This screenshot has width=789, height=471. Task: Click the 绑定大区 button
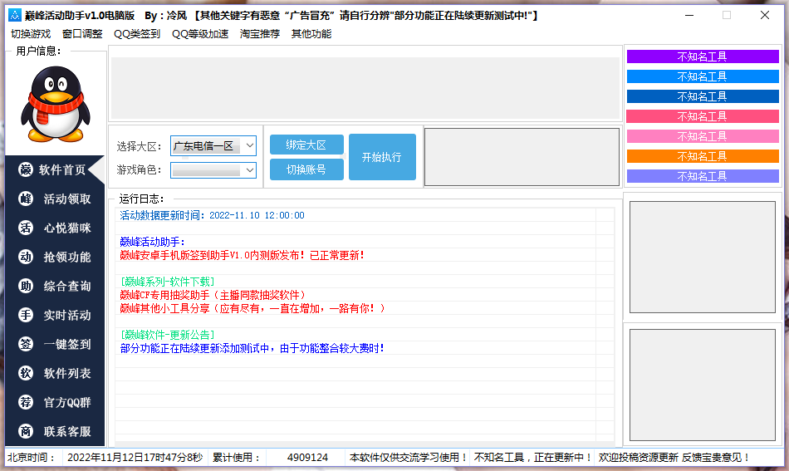tap(306, 145)
